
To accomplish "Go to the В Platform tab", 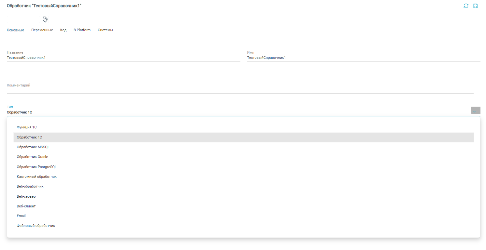I will [82, 30].
